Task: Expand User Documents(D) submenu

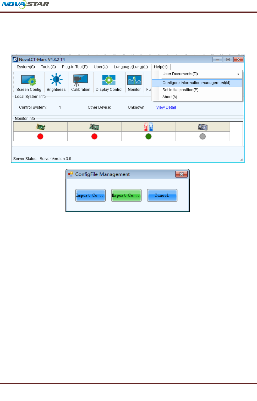Action: click(197, 74)
